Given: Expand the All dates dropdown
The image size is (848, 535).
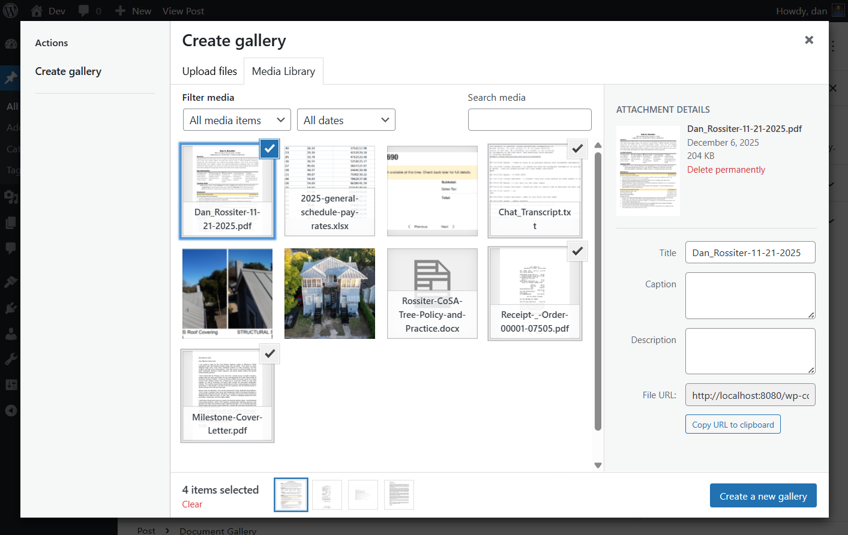Looking at the screenshot, I should (x=346, y=119).
